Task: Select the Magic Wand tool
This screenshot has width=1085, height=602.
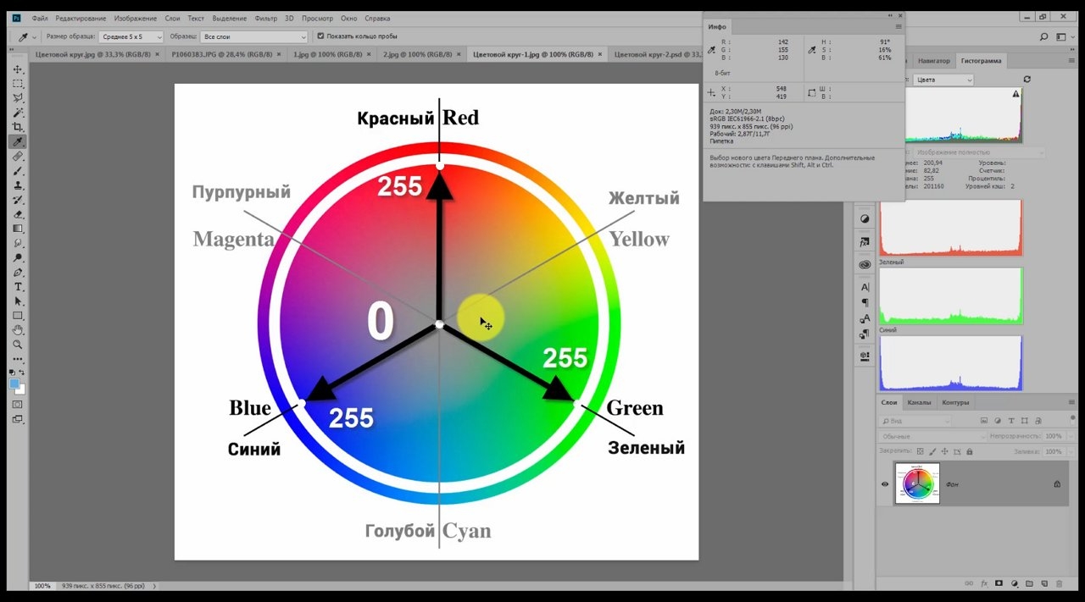Action: click(x=18, y=113)
